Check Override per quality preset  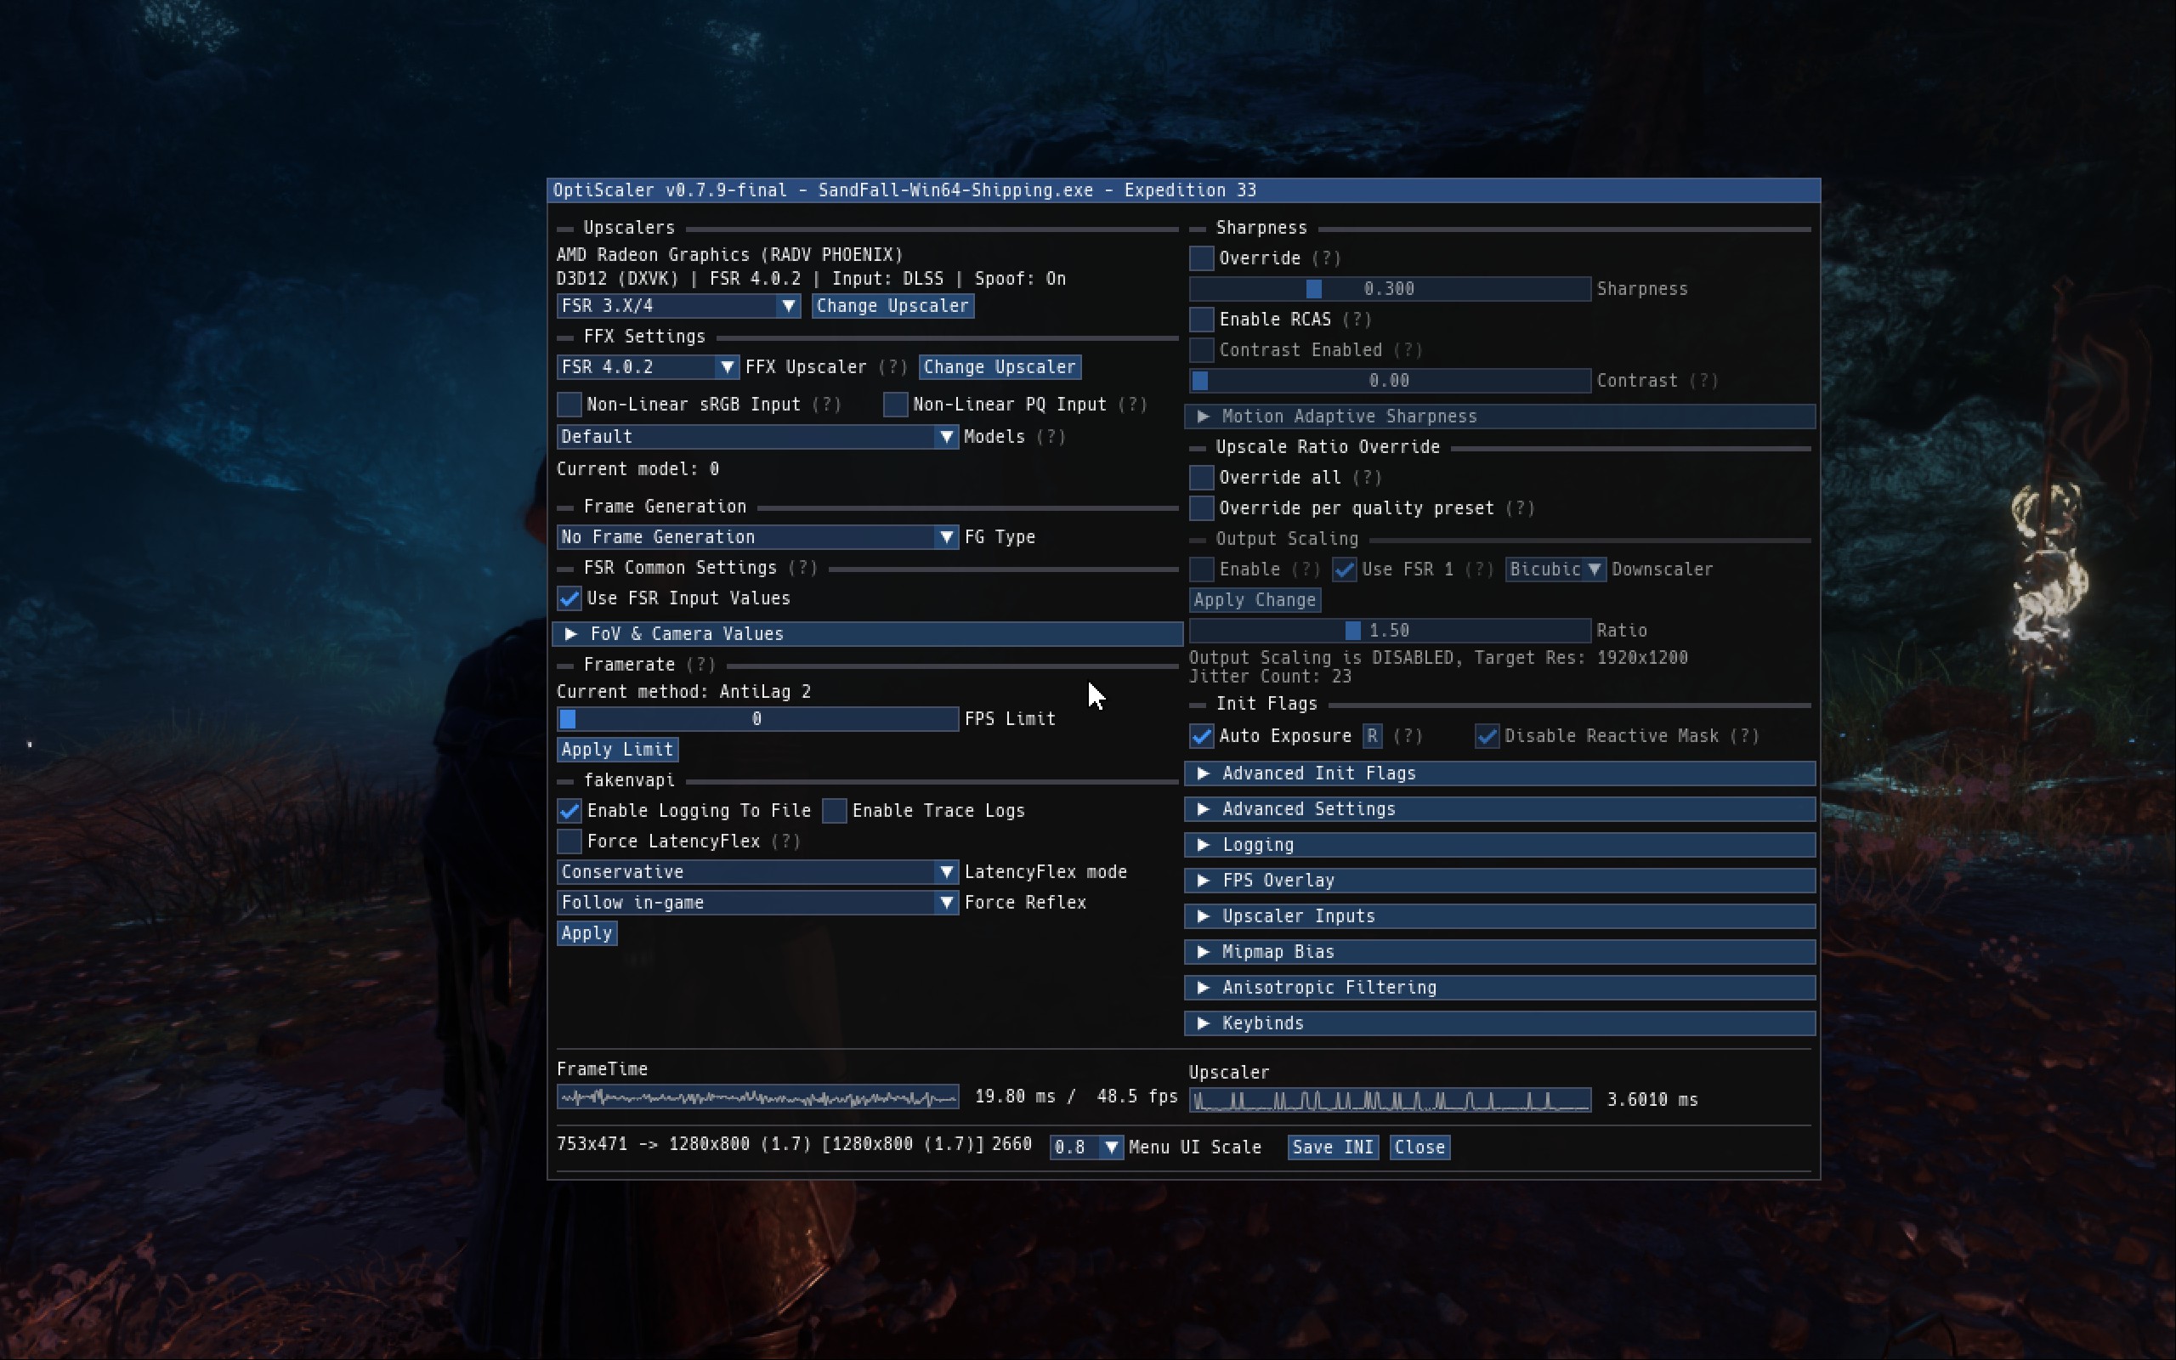point(1201,508)
